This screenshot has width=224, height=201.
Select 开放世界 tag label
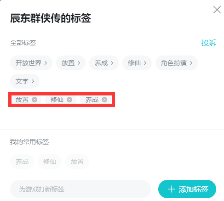pyautogui.click(x=29, y=63)
